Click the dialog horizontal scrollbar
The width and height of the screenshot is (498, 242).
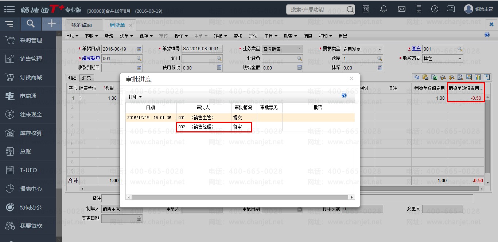[x=240, y=197]
